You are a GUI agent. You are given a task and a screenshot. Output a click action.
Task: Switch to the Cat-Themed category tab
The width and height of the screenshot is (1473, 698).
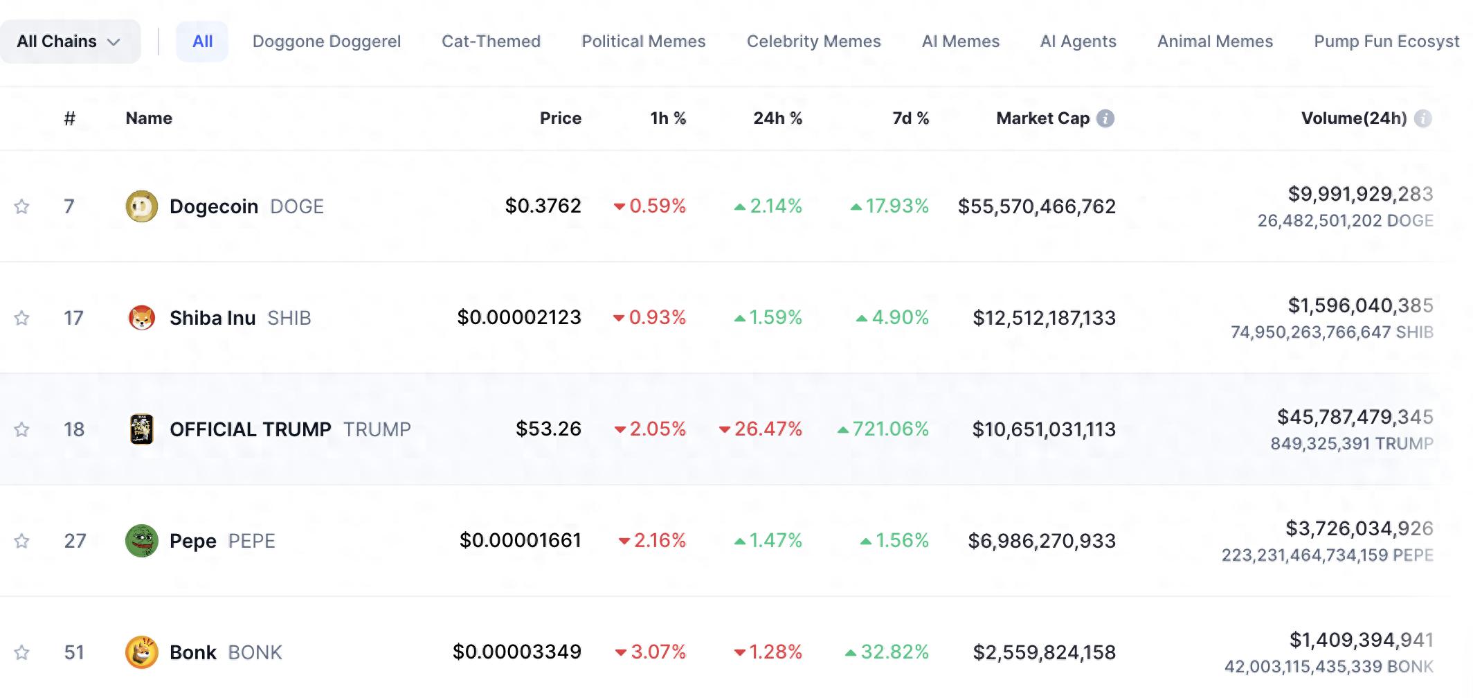click(x=491, y=42)
